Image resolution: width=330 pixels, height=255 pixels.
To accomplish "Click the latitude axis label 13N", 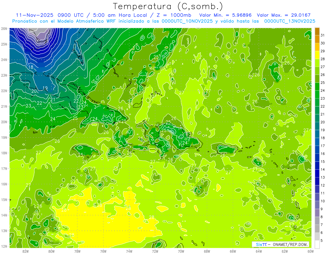I will tap(4, 231).
